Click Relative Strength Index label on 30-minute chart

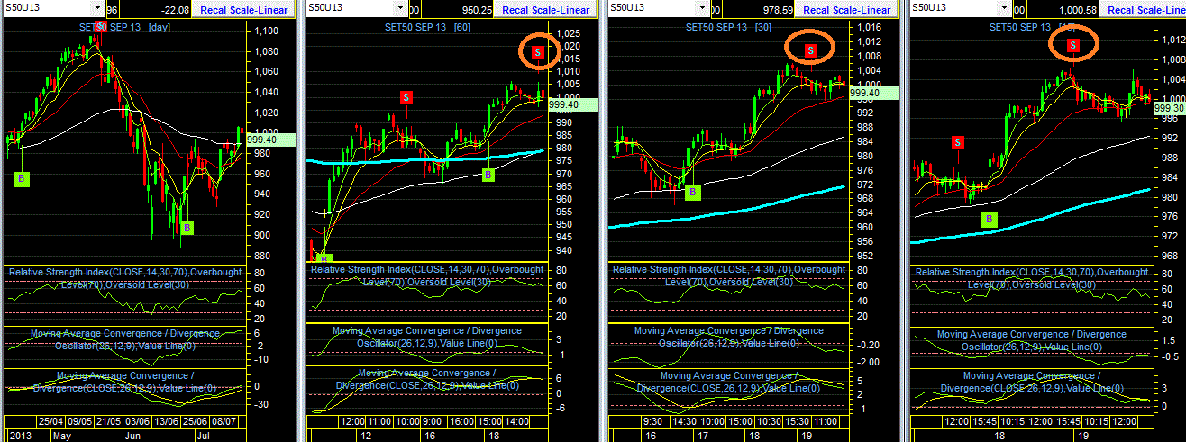(729, 275)
